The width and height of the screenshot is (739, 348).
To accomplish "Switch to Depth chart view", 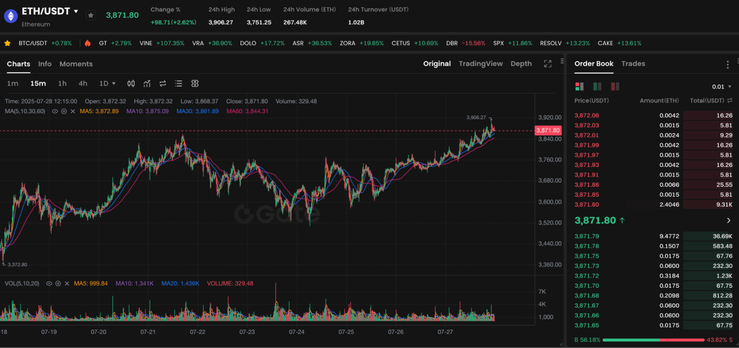I will coord(521,64).
